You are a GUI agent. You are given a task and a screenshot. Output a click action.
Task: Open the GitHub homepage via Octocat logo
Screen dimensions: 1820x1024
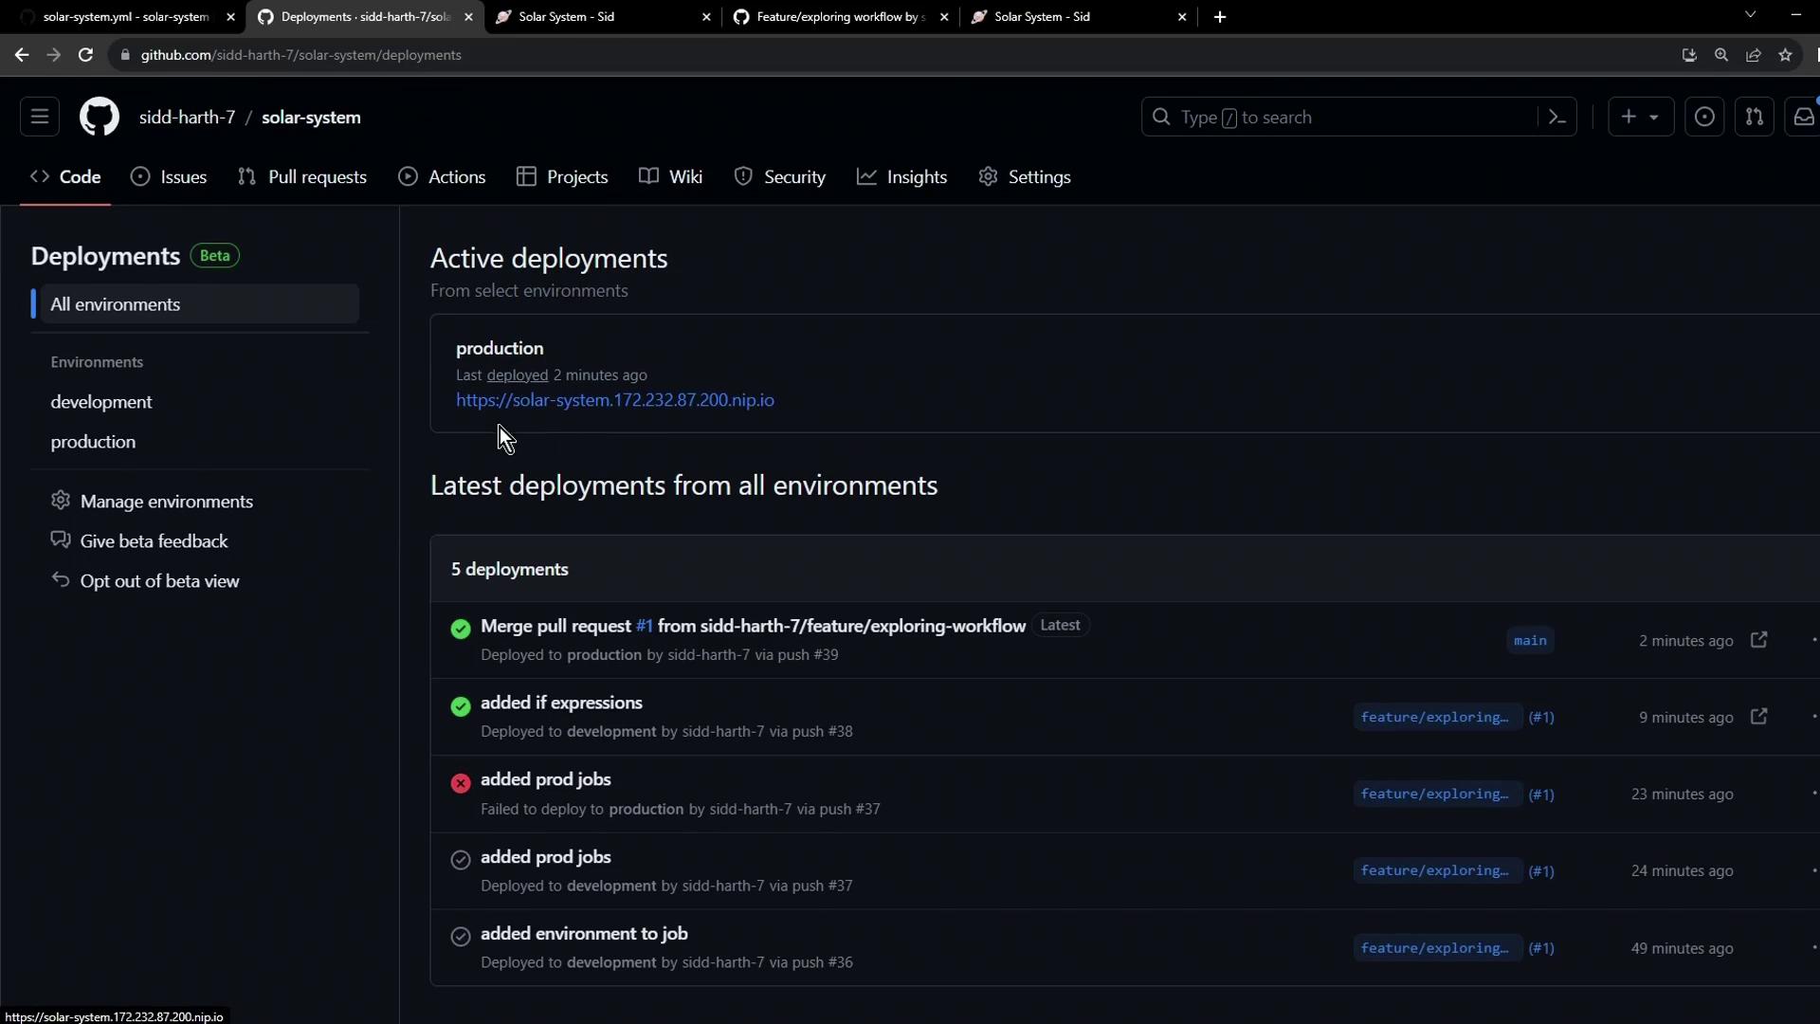(x=99, y=118)
